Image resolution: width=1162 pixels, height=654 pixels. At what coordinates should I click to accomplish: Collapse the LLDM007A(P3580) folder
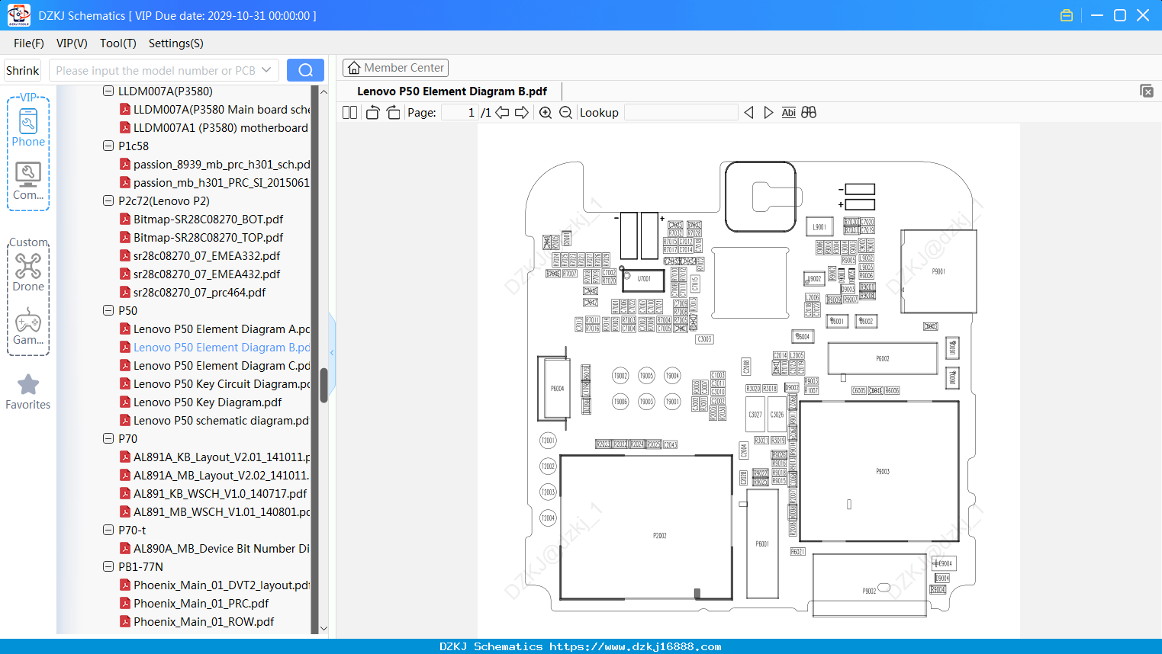[x=108, y=91]
